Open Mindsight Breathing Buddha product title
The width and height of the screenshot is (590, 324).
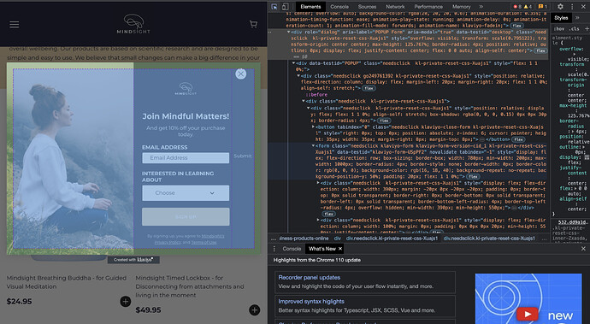click(x=67, y=282)
